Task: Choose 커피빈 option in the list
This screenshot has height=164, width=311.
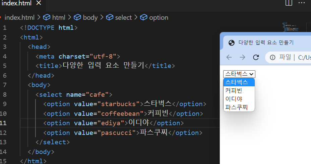Action: [239, 90]
